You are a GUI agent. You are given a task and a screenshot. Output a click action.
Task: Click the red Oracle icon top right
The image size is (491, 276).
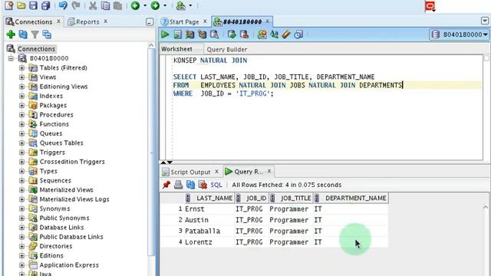coord(430,6)
